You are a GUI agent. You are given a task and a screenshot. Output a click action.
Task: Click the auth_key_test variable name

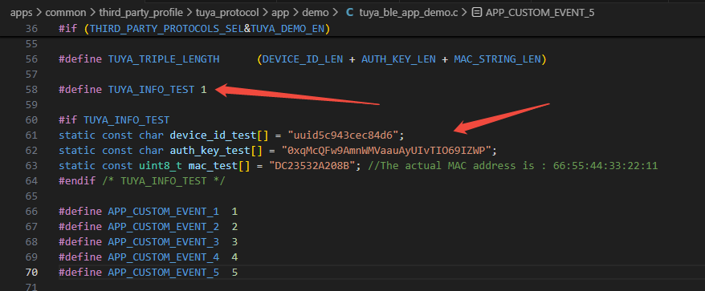tap(210, 151)
